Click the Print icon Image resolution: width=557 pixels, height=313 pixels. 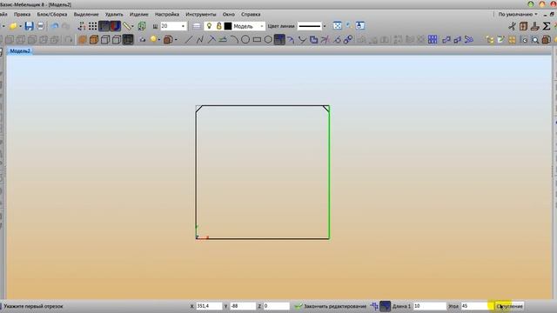pos(41,26)
